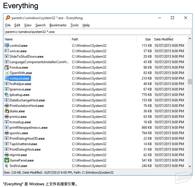Sort results by Date Modified column header
195x187 pixels.
click(x=170, y=39)
